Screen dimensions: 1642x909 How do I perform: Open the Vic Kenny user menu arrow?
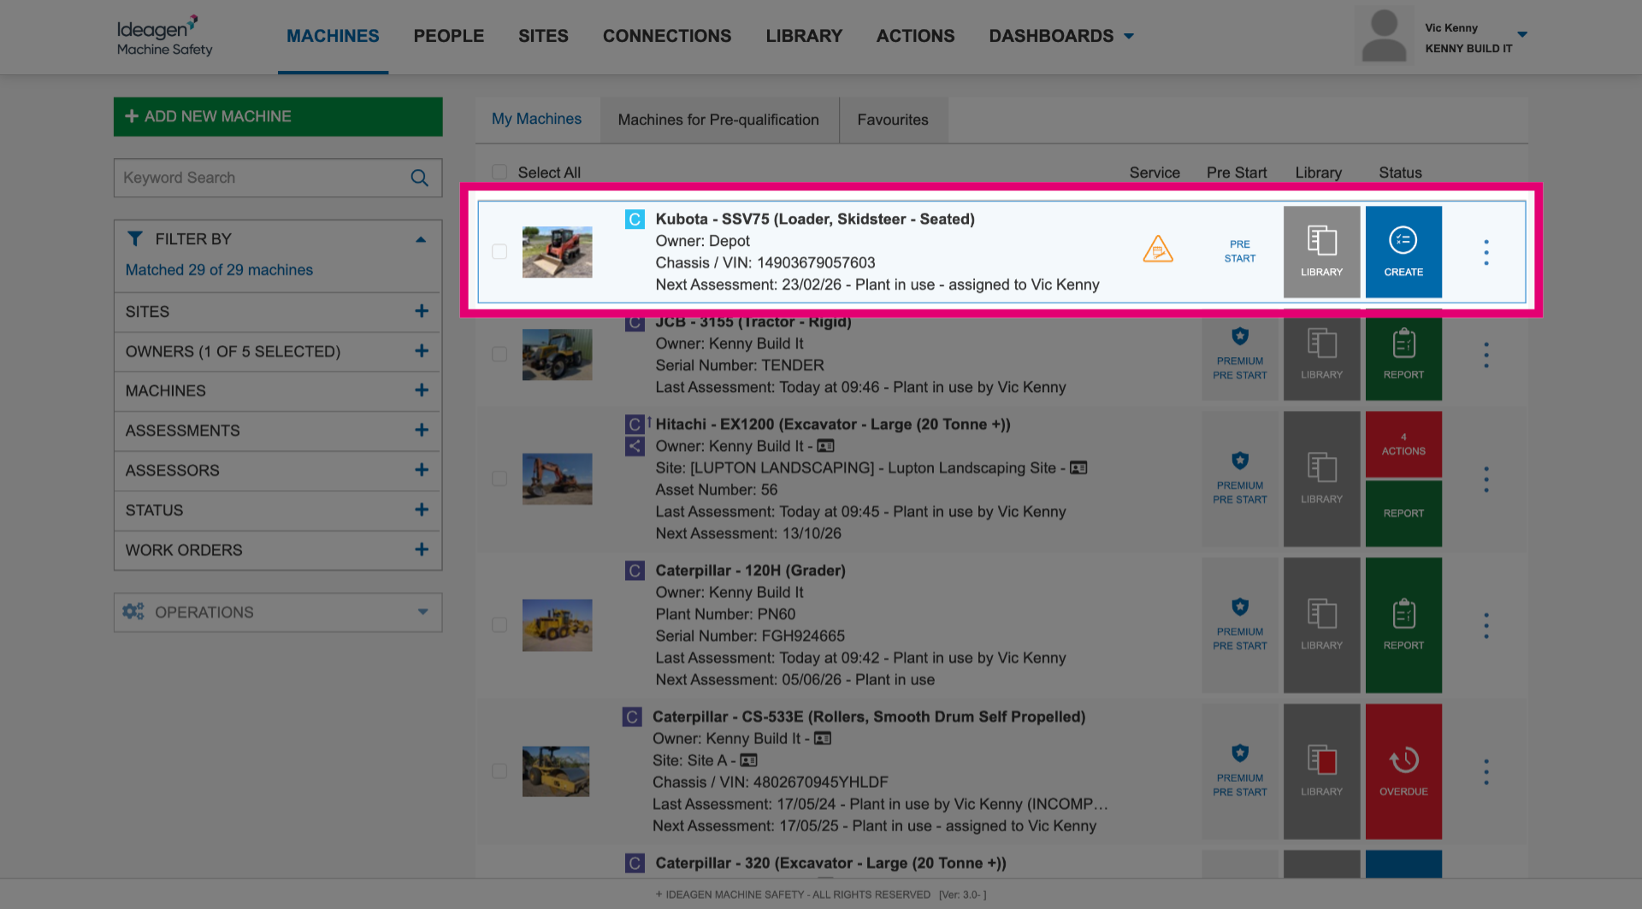point(1522,35)
